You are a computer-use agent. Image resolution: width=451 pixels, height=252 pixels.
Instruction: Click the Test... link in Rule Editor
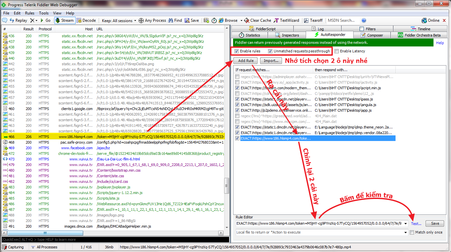(416, 223)
